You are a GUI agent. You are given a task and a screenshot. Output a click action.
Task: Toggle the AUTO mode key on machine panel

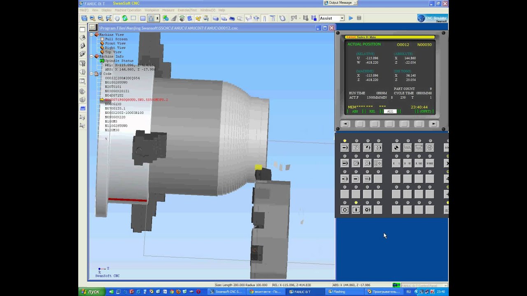(x=345, y=148)
